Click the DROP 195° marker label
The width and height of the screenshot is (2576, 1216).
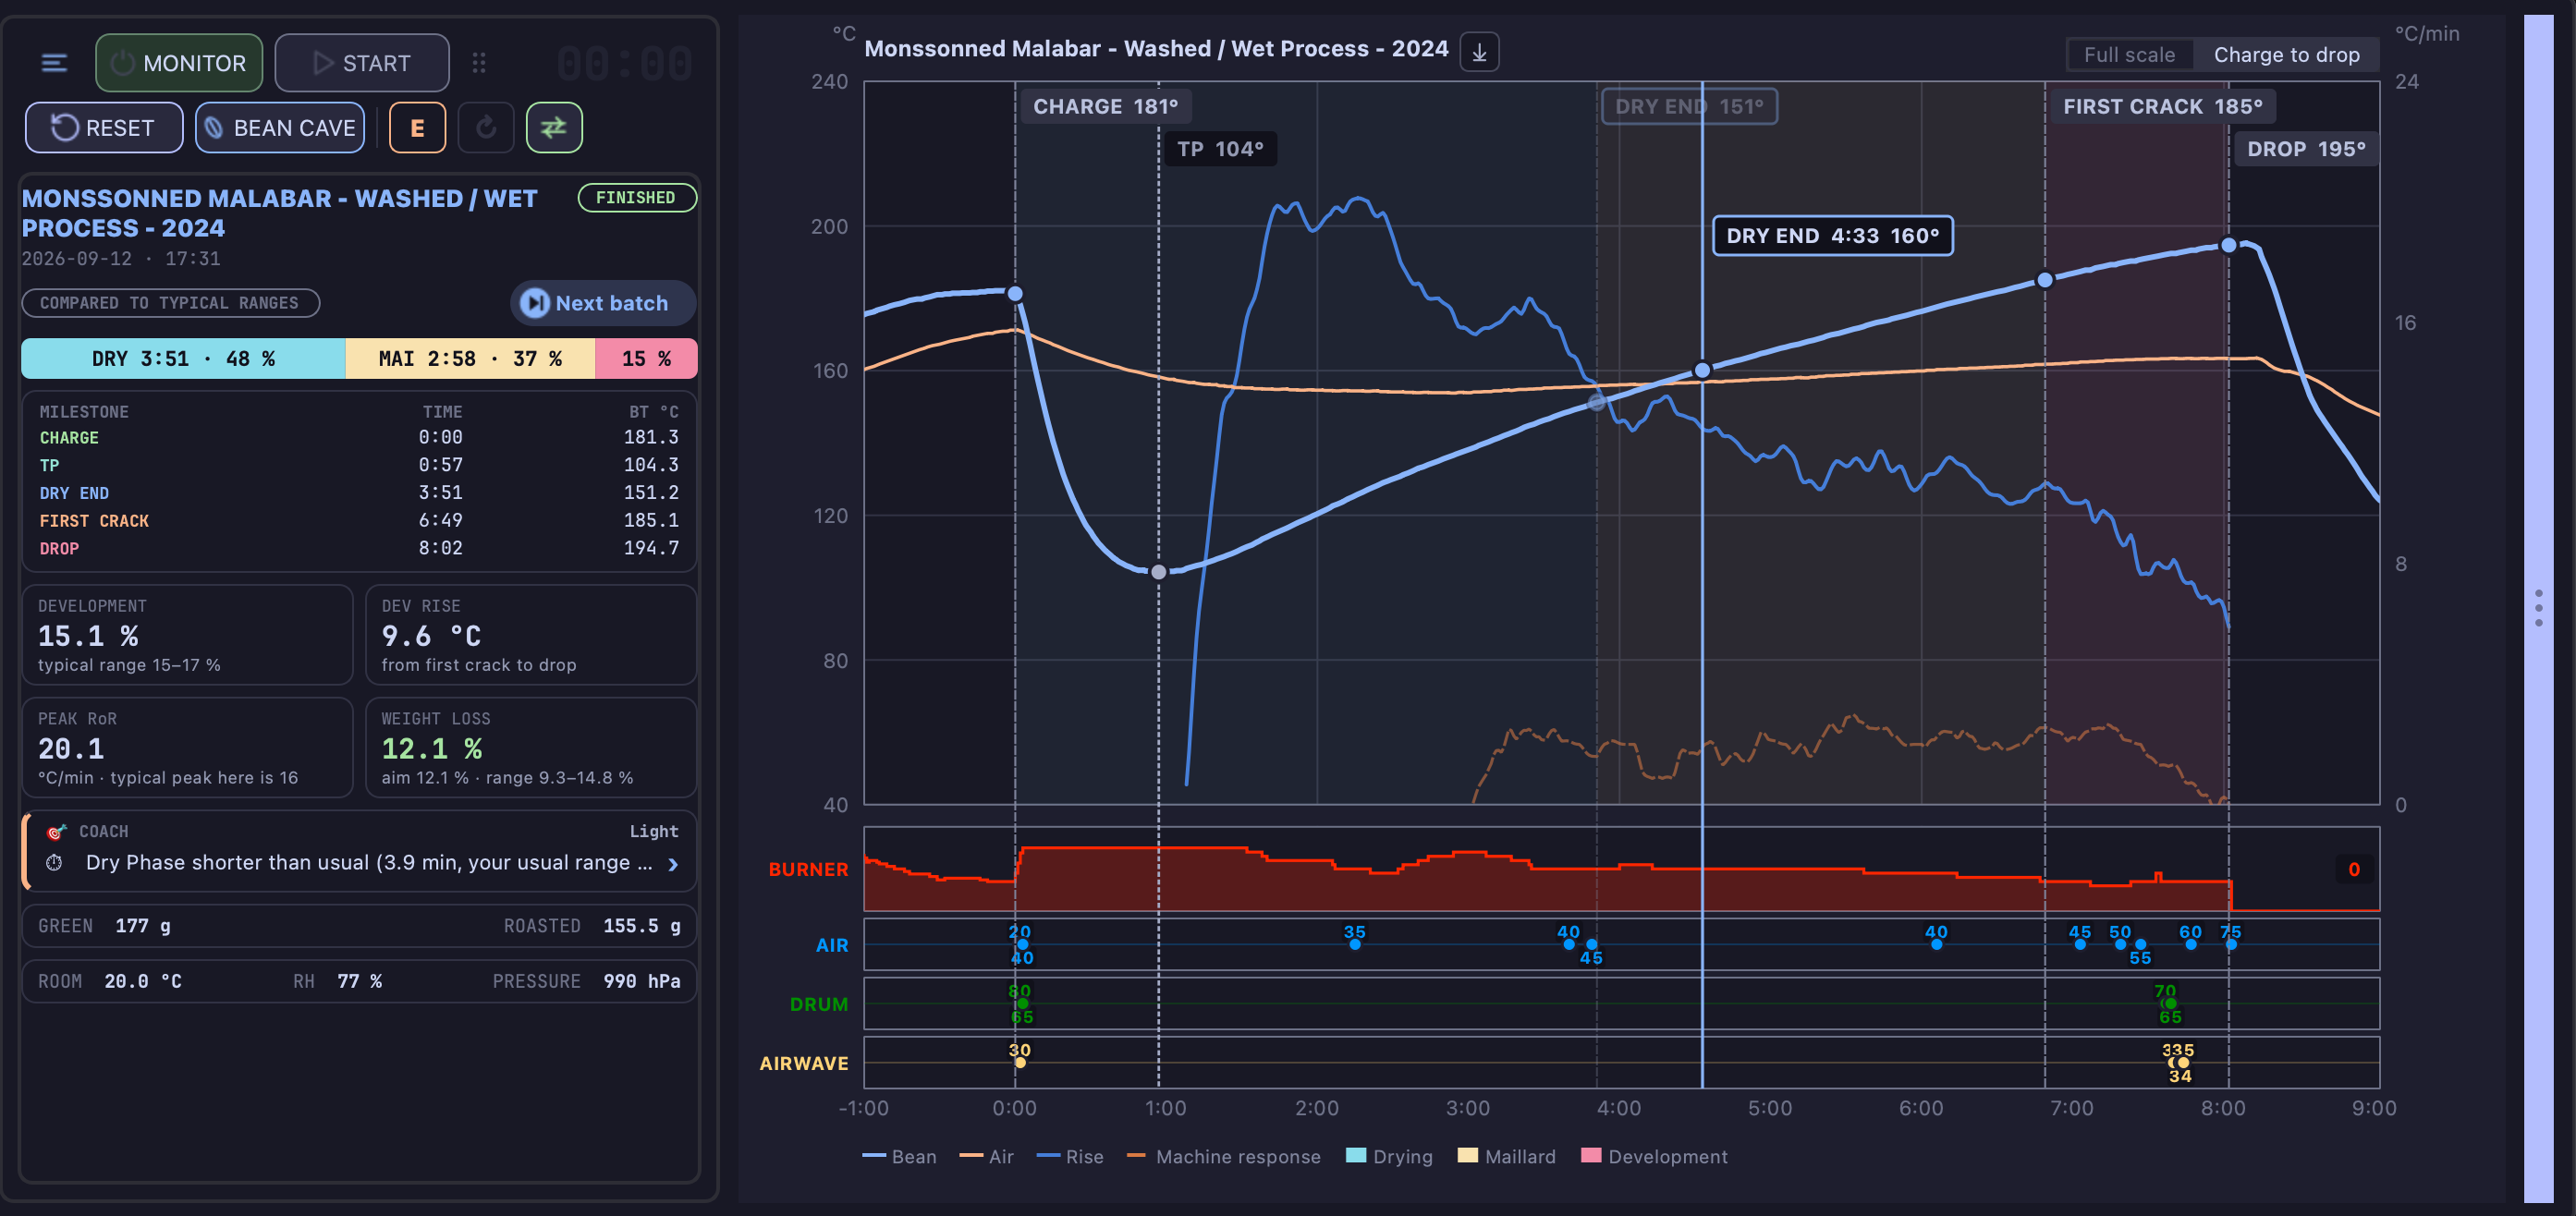pos(2305,149)
